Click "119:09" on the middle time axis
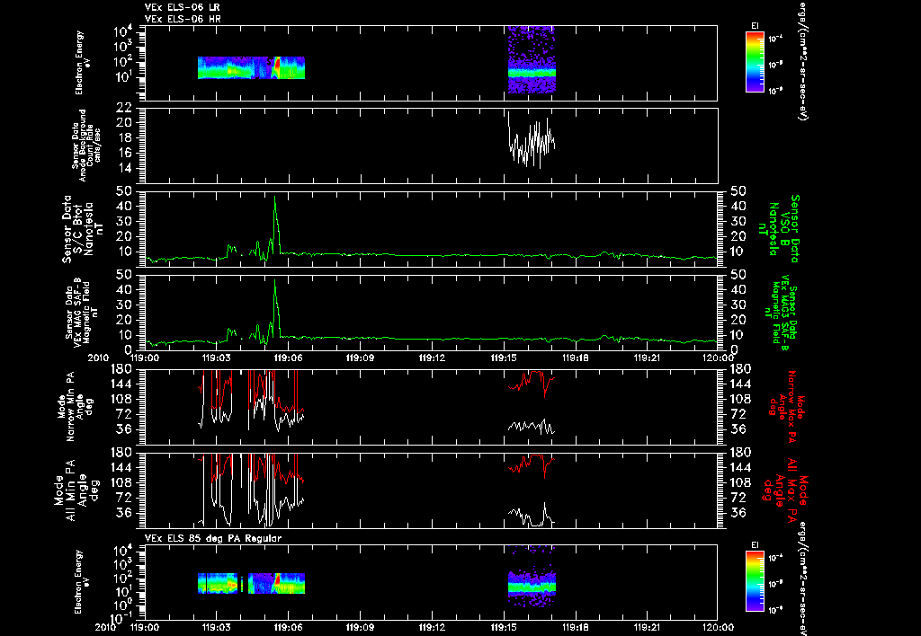921x636 pixels. (360, 358)
